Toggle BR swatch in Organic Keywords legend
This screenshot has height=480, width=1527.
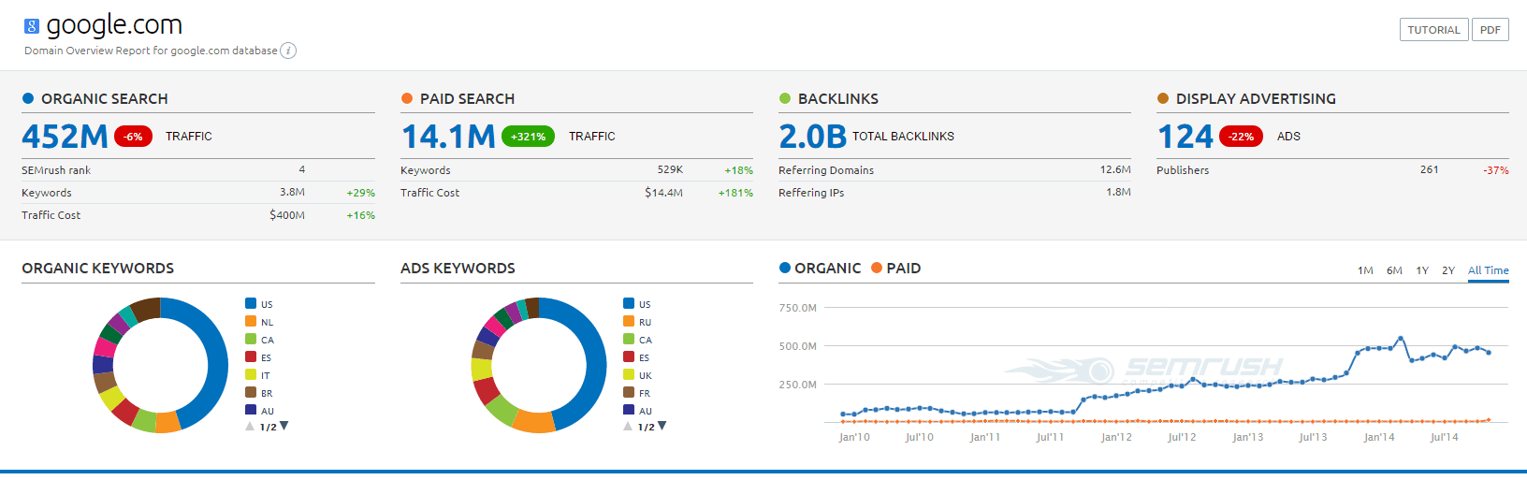click(x=251, y=392)
